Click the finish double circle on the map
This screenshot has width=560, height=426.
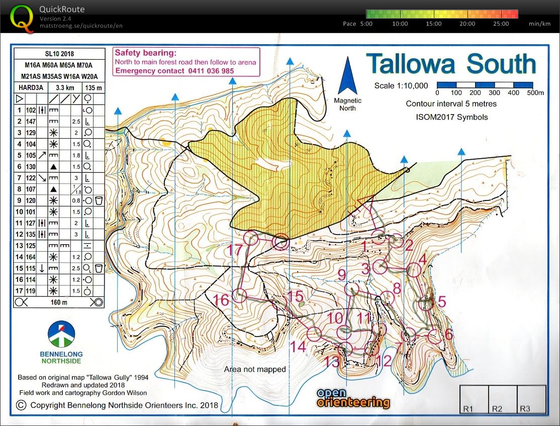click(x=281, y=242)
